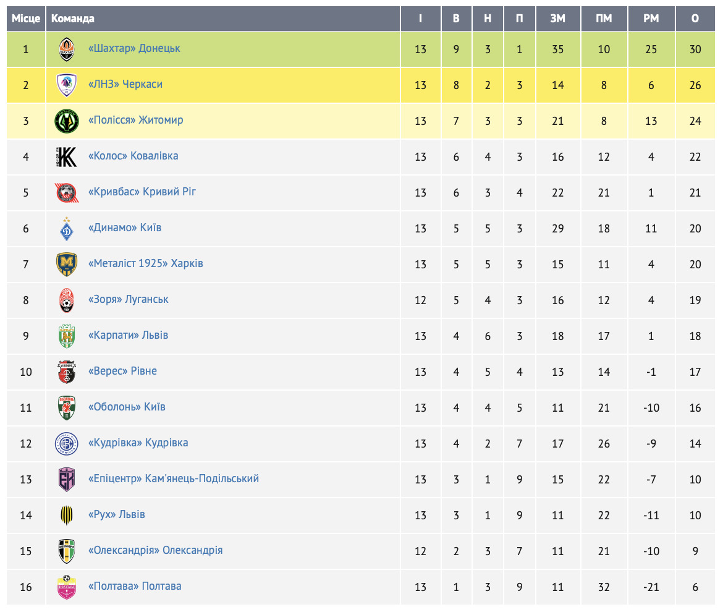Click the Rukh Lviv striped logo
Viewport: 723px width, 612px height.
point(67,515)
